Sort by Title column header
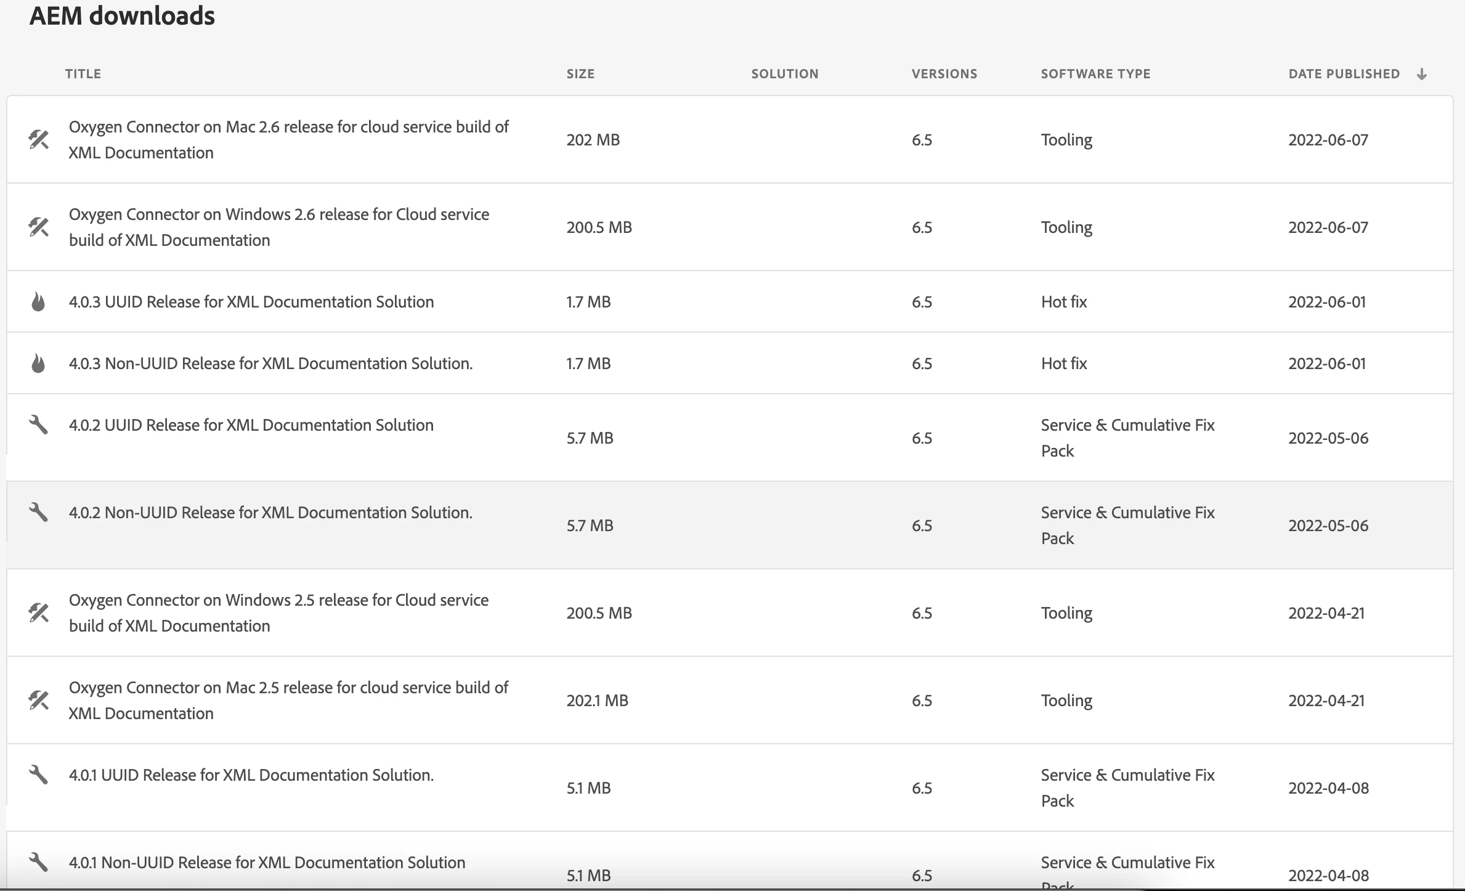The width and height of the screenshot is (1465, 891). click(x=83, y=74)
